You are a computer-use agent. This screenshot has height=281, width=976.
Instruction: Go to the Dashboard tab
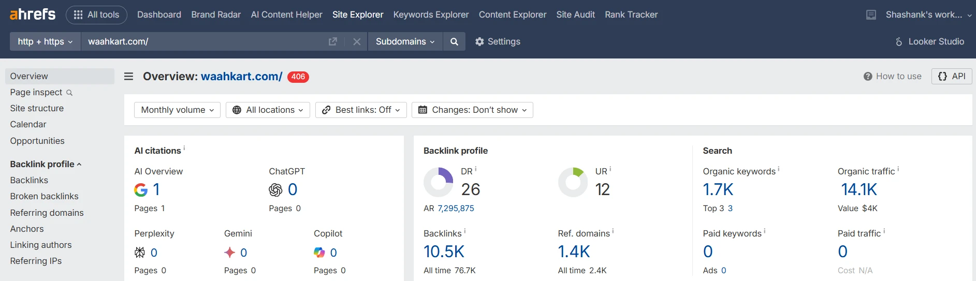(x=159, y=14)
